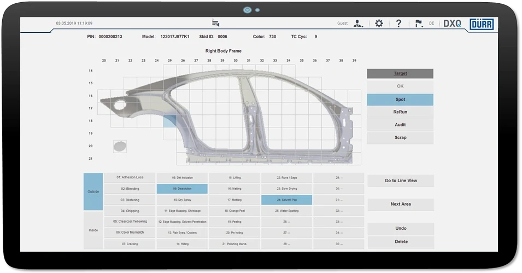Screen dimensions: 522x273
Task: Toggle defect 03: Blistering
Action: [130, 200]
